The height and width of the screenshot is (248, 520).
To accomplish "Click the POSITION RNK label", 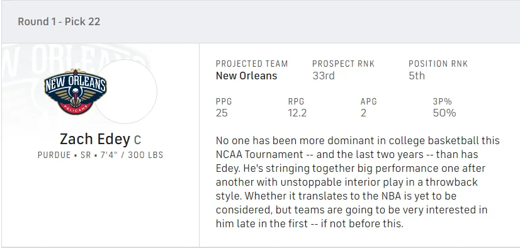I will [438, 64].
